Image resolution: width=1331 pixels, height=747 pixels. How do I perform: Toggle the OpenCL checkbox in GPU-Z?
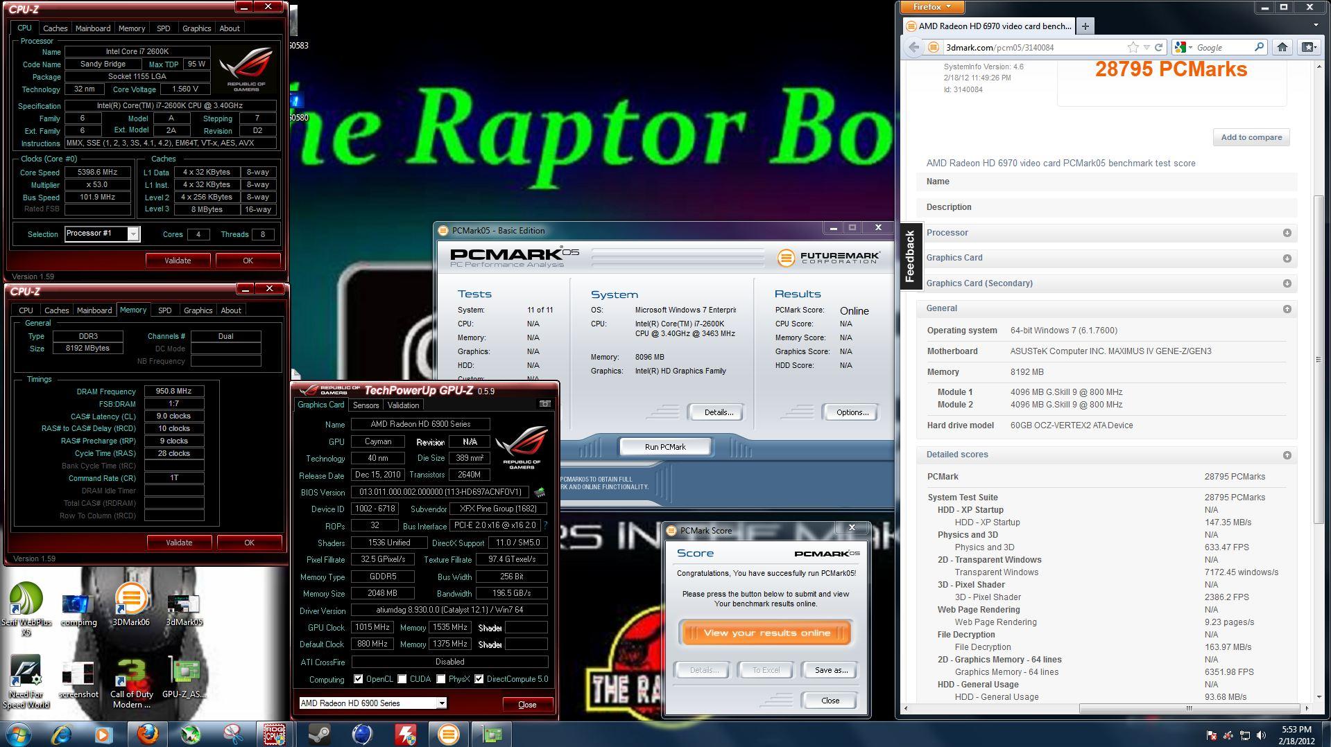[x=358, y=679]
